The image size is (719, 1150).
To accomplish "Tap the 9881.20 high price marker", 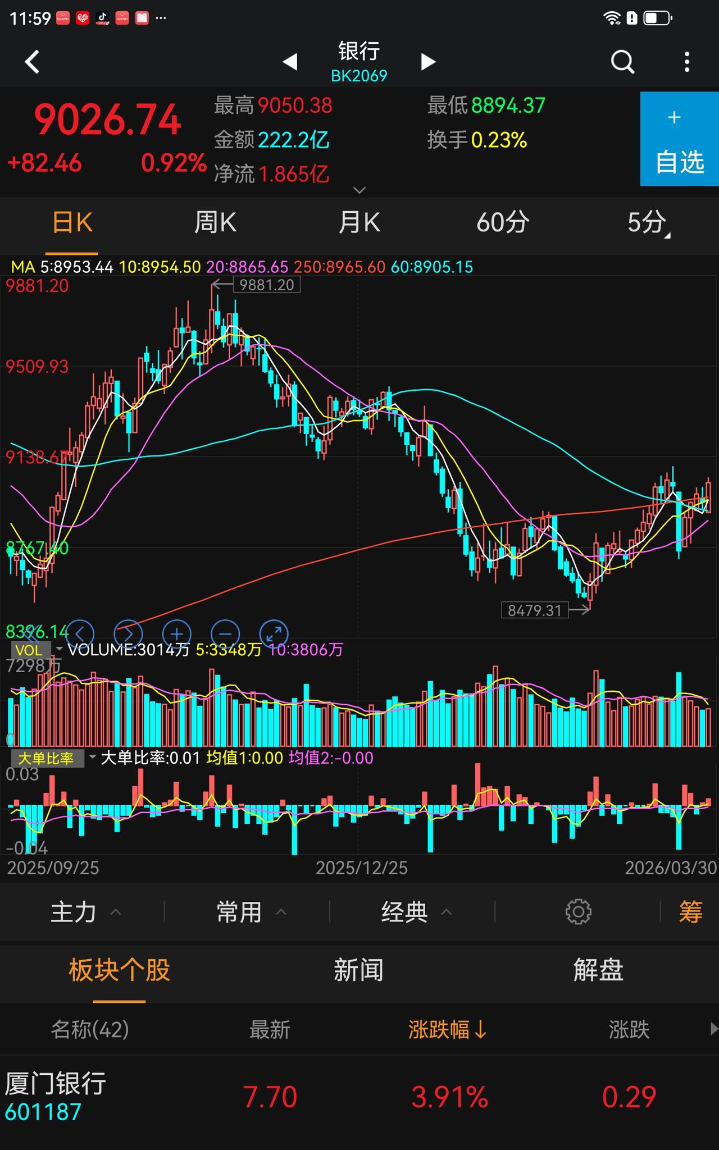I will click(267, 285).
